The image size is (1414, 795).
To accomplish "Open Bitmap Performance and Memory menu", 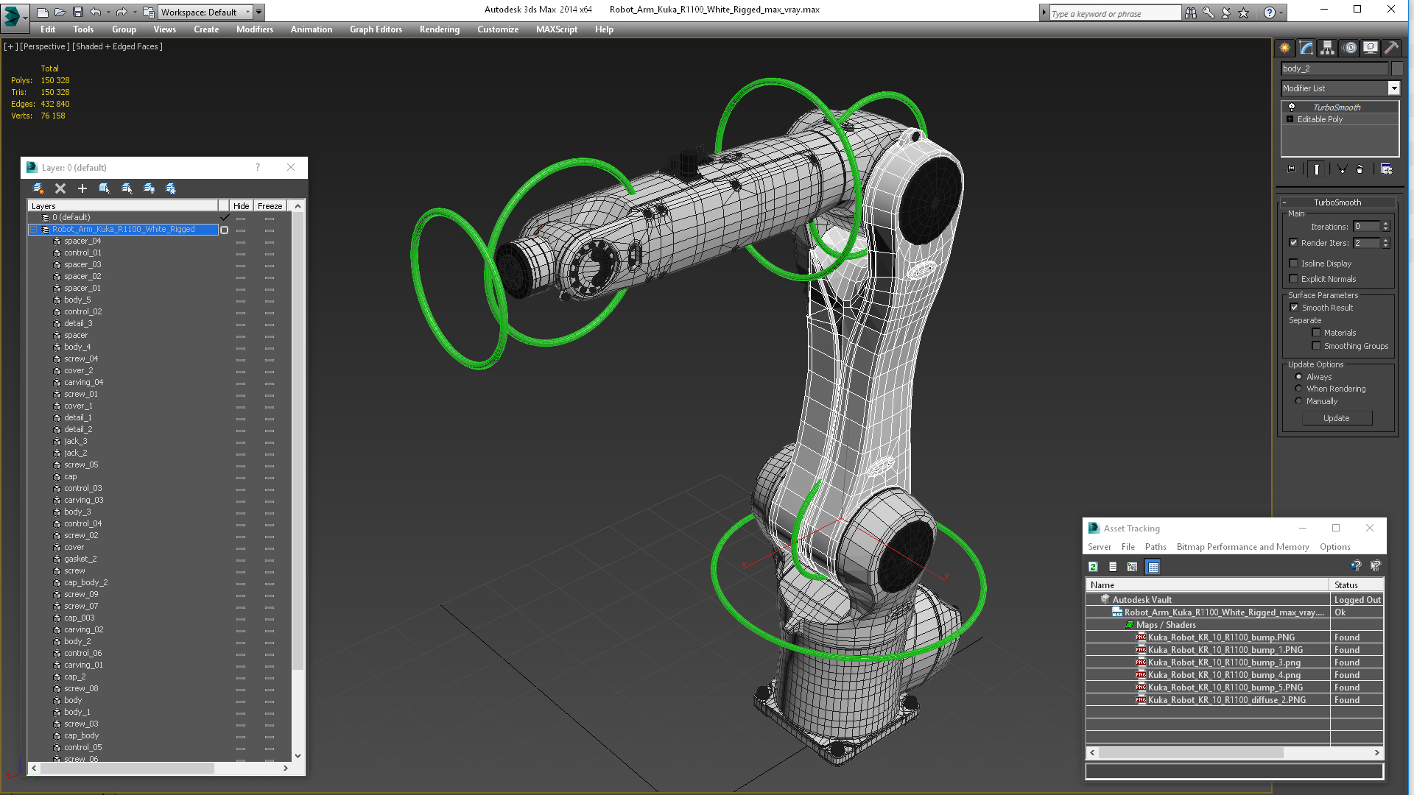I will click(x=1242, y=547).
